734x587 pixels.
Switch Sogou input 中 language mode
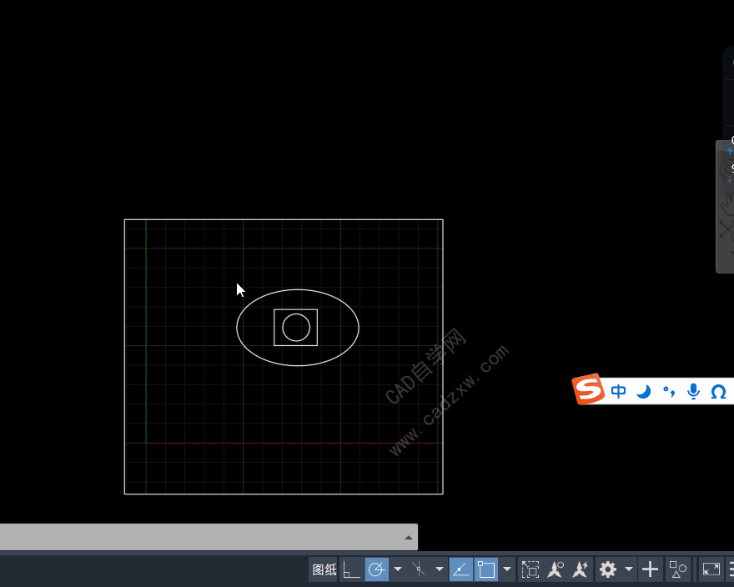point(618,391)
